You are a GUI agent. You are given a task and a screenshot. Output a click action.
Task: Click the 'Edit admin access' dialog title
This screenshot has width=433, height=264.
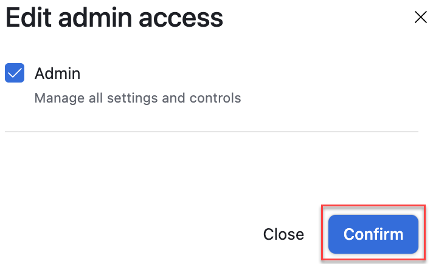[x=114, y=18]
